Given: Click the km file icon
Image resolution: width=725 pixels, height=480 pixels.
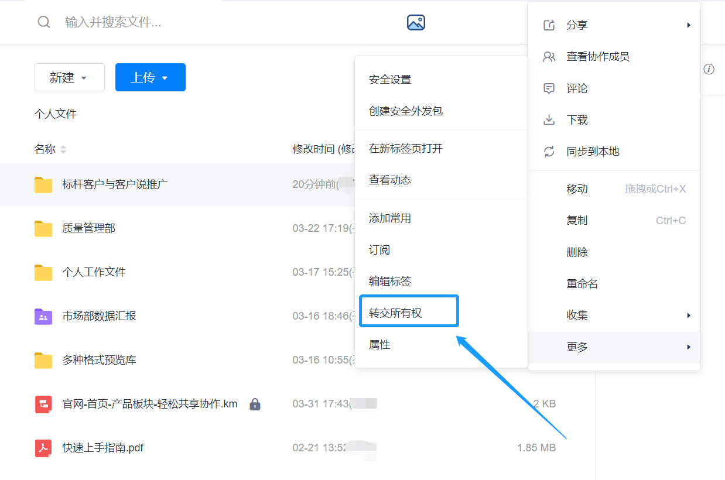Looking at the screenshot, I should point(43,404).
